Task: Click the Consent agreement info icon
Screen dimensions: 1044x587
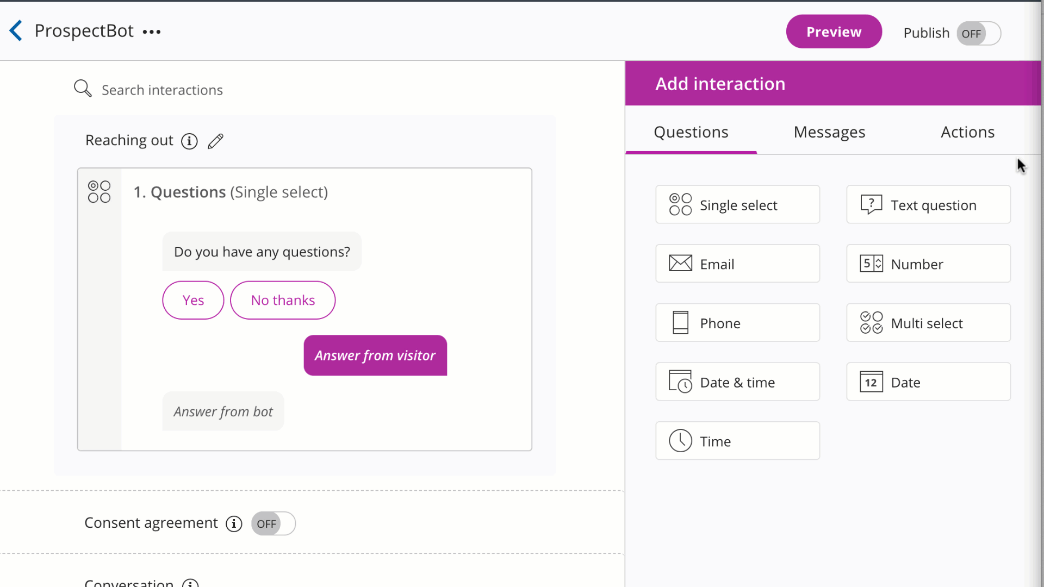Action: point(234,524)
